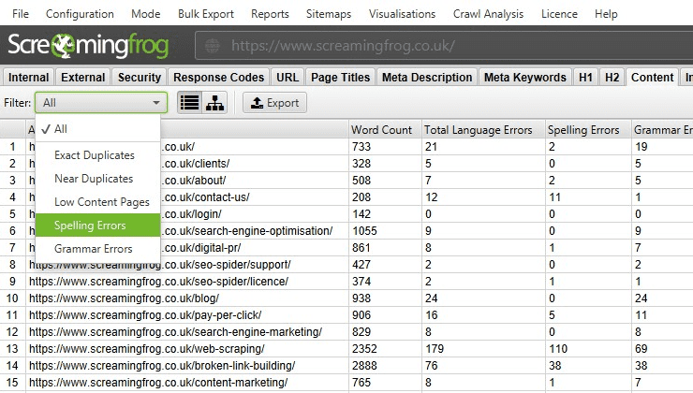The width and height of the screenshot is (693, 393).
Task: Click row number 13 header
Action: [12, 349]
